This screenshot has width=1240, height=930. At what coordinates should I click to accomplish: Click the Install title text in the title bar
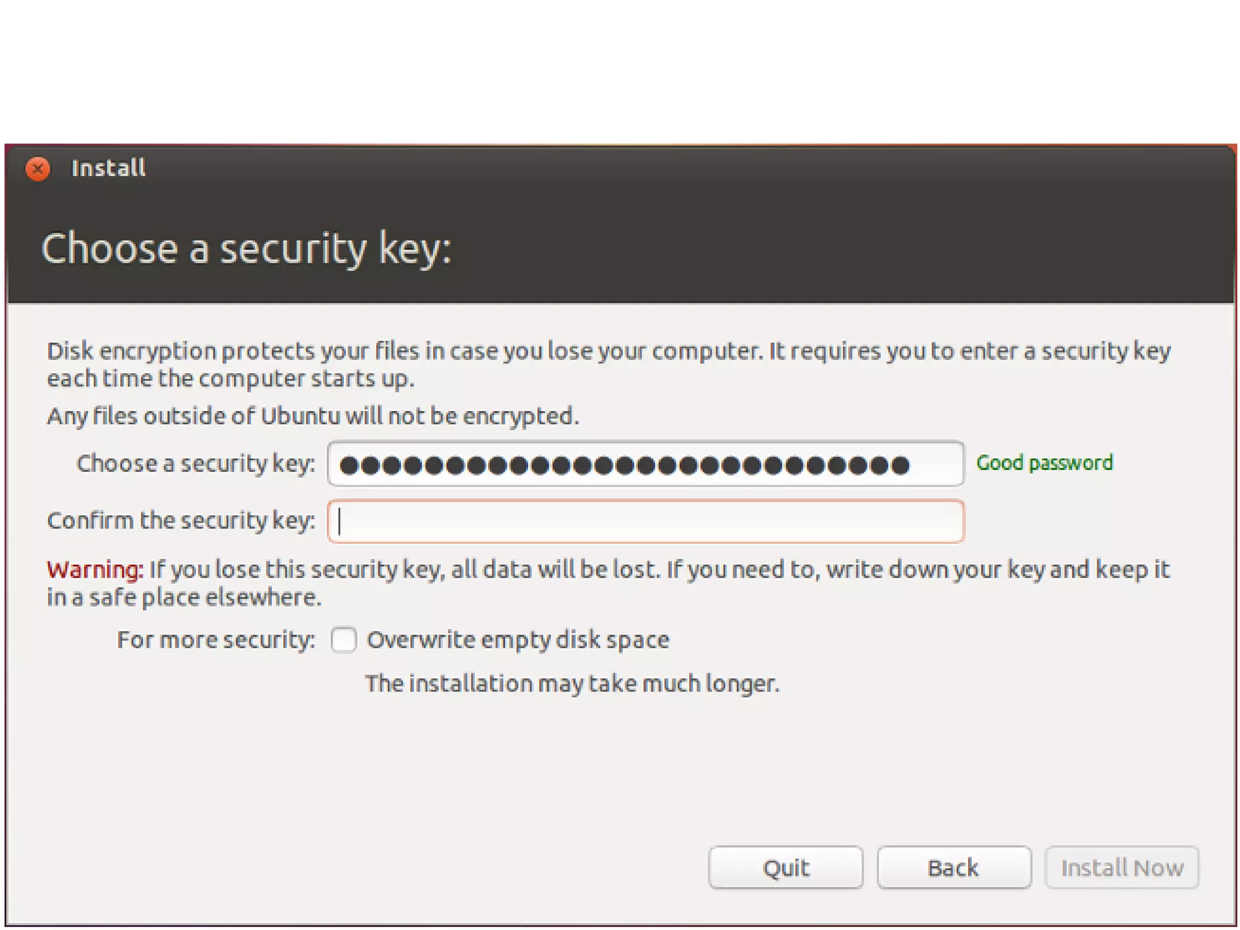tap(108, 168)
